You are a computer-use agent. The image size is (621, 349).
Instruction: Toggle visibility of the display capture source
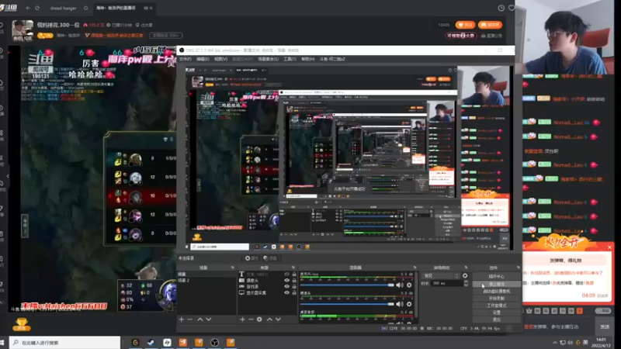pos(286,293)
